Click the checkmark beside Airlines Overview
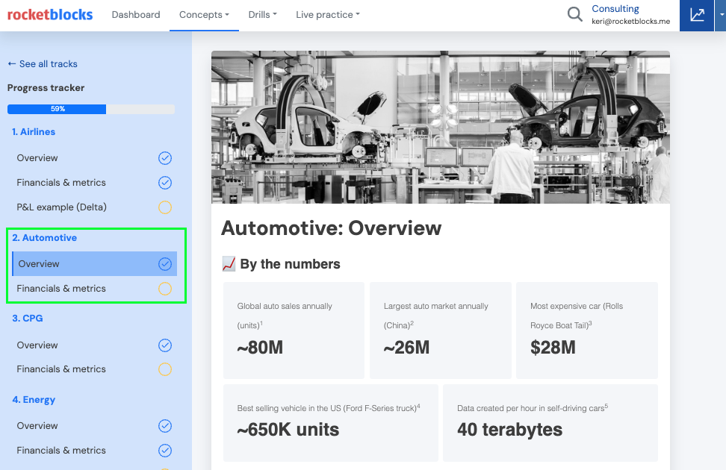726x470 pixels. coord(165,157)
